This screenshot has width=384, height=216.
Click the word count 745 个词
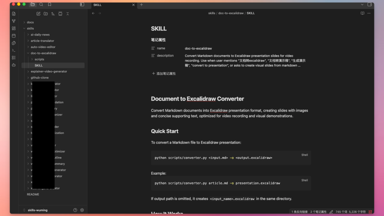point(341,212)
